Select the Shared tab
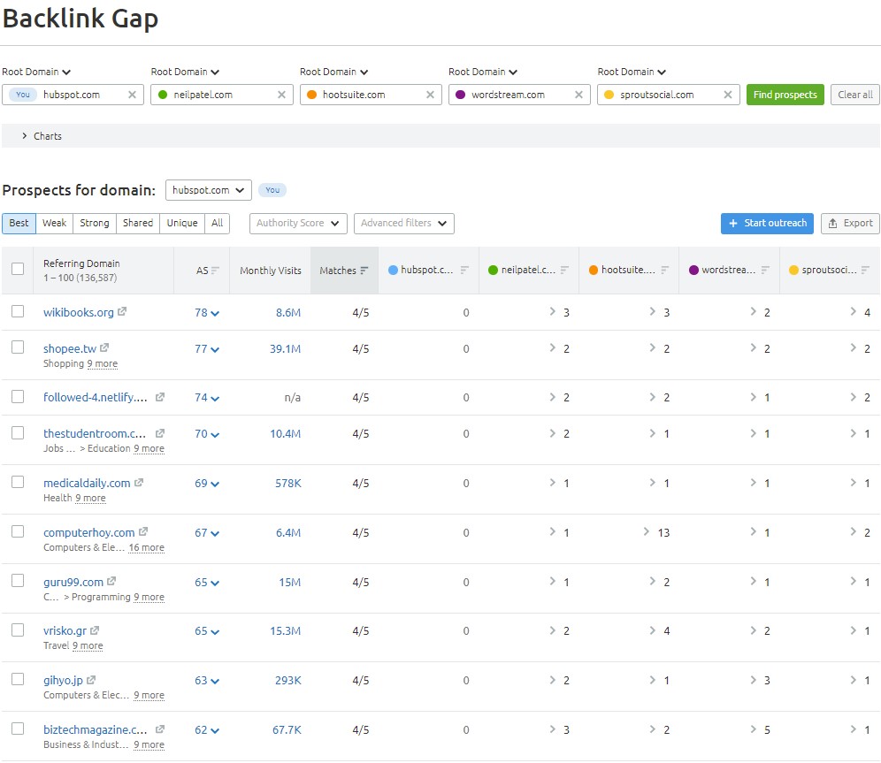Screen dimensions: 881x763 [x=138, y=224]
